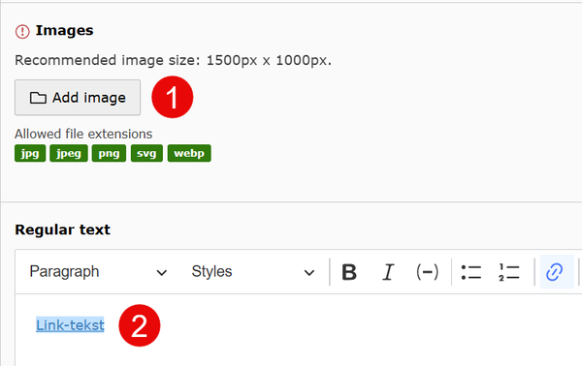Insert soft hyphen with the (–) icon
Image resolution: width=582 pixels, height=366 pixels.
pos(427,272)
